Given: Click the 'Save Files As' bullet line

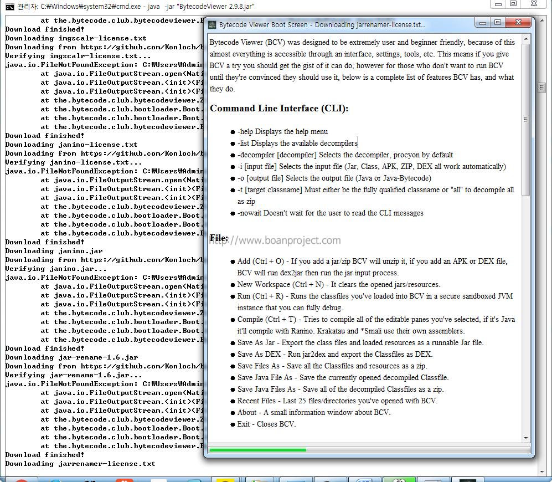Looking at the screenshot, I should pyautogui.click(x=332, y=366).
